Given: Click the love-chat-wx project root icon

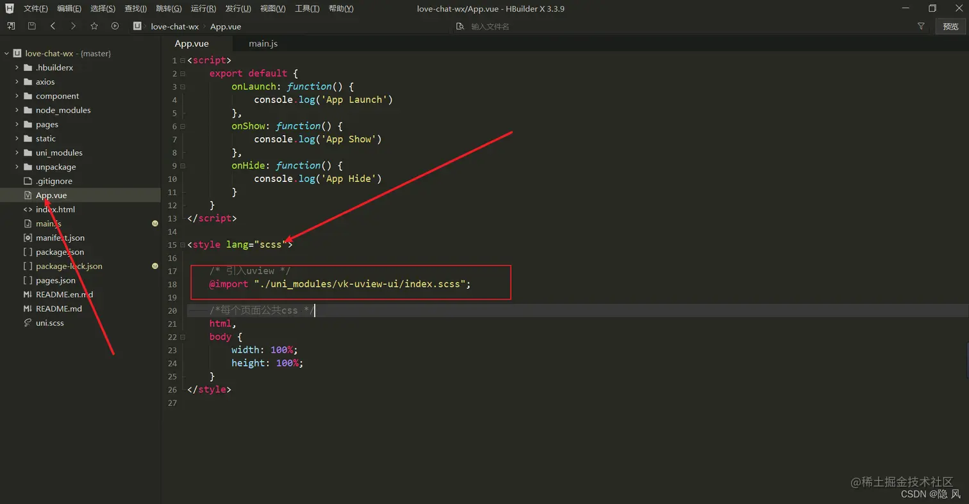Looking at the screenshot, I should [x=17, y=54].
